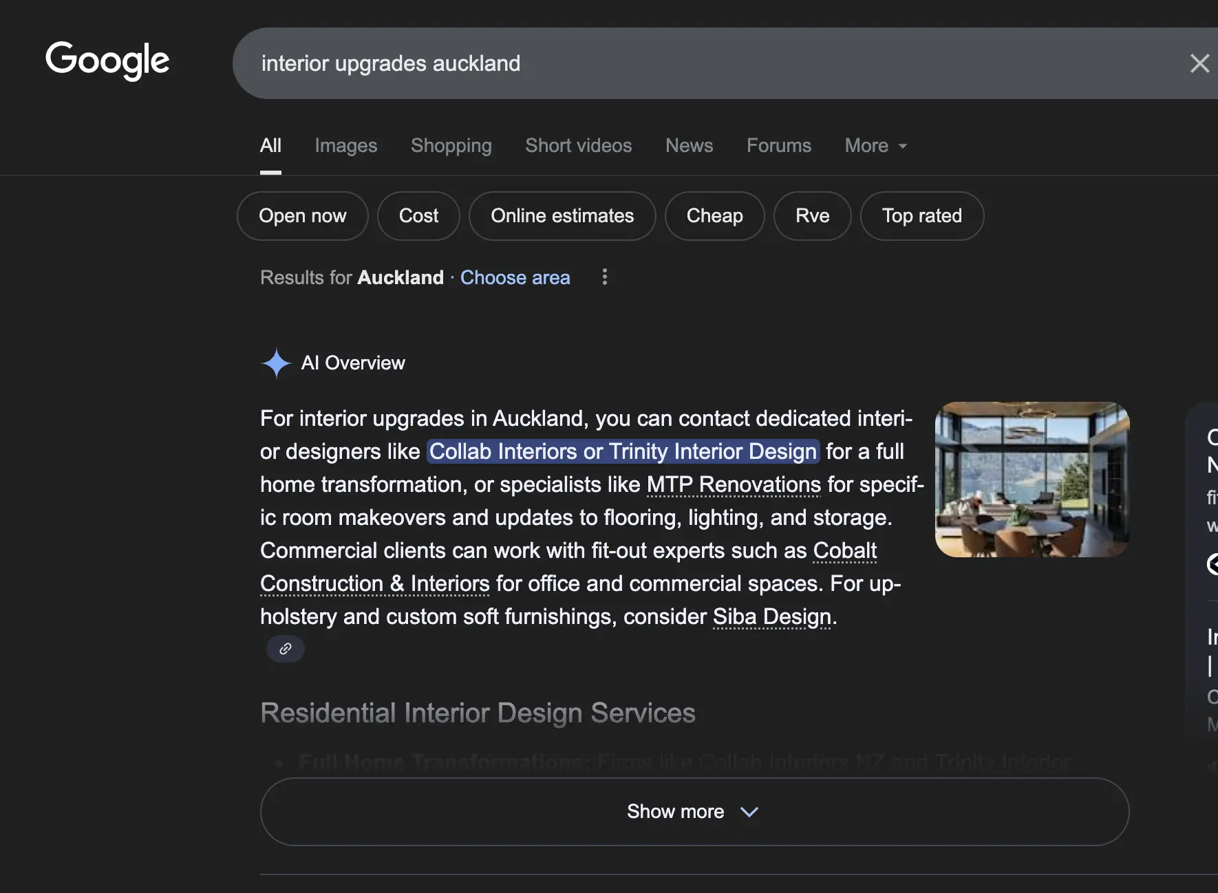Click the interior room thumbnail image
The image size is (1218, 893).
click(1032, 480)
